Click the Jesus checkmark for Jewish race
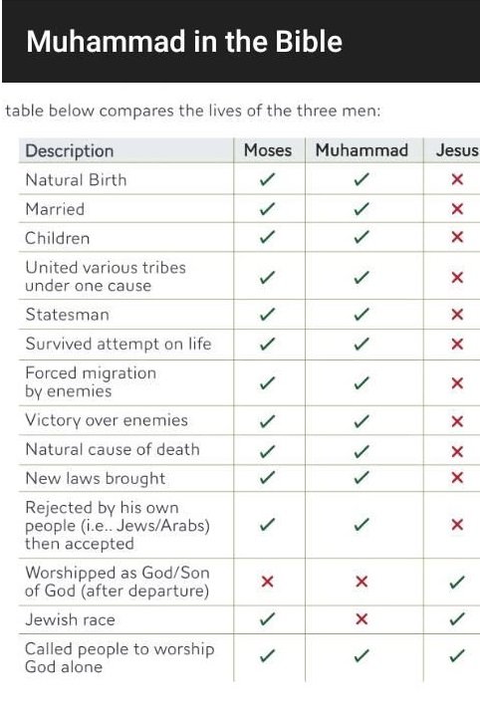480x715 pixels. [x=457, y=618]
